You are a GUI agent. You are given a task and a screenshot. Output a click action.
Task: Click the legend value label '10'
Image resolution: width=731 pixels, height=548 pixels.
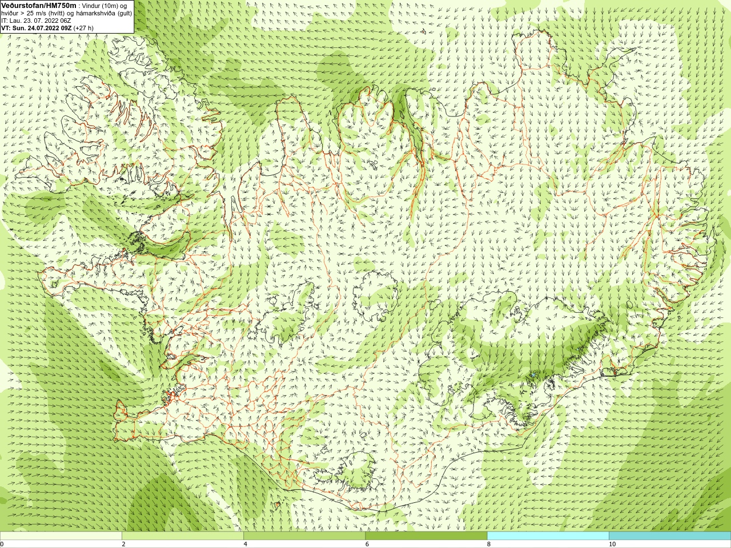pos(612,545)
